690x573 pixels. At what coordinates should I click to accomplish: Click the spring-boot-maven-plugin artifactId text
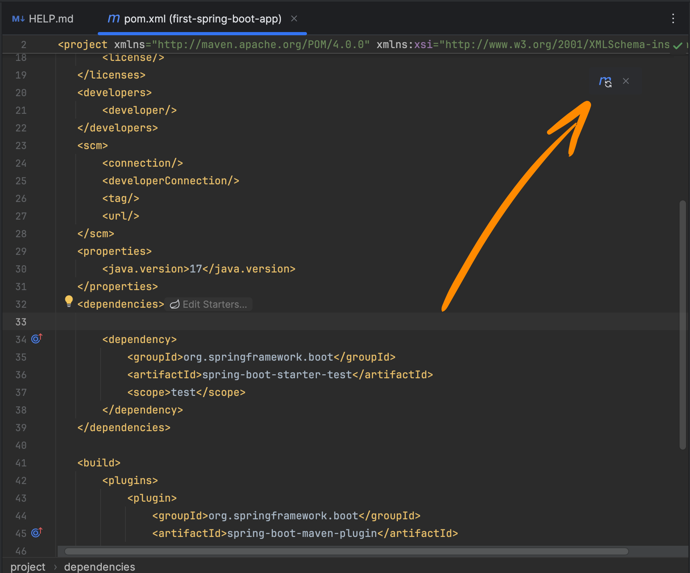tap(302, 533)
